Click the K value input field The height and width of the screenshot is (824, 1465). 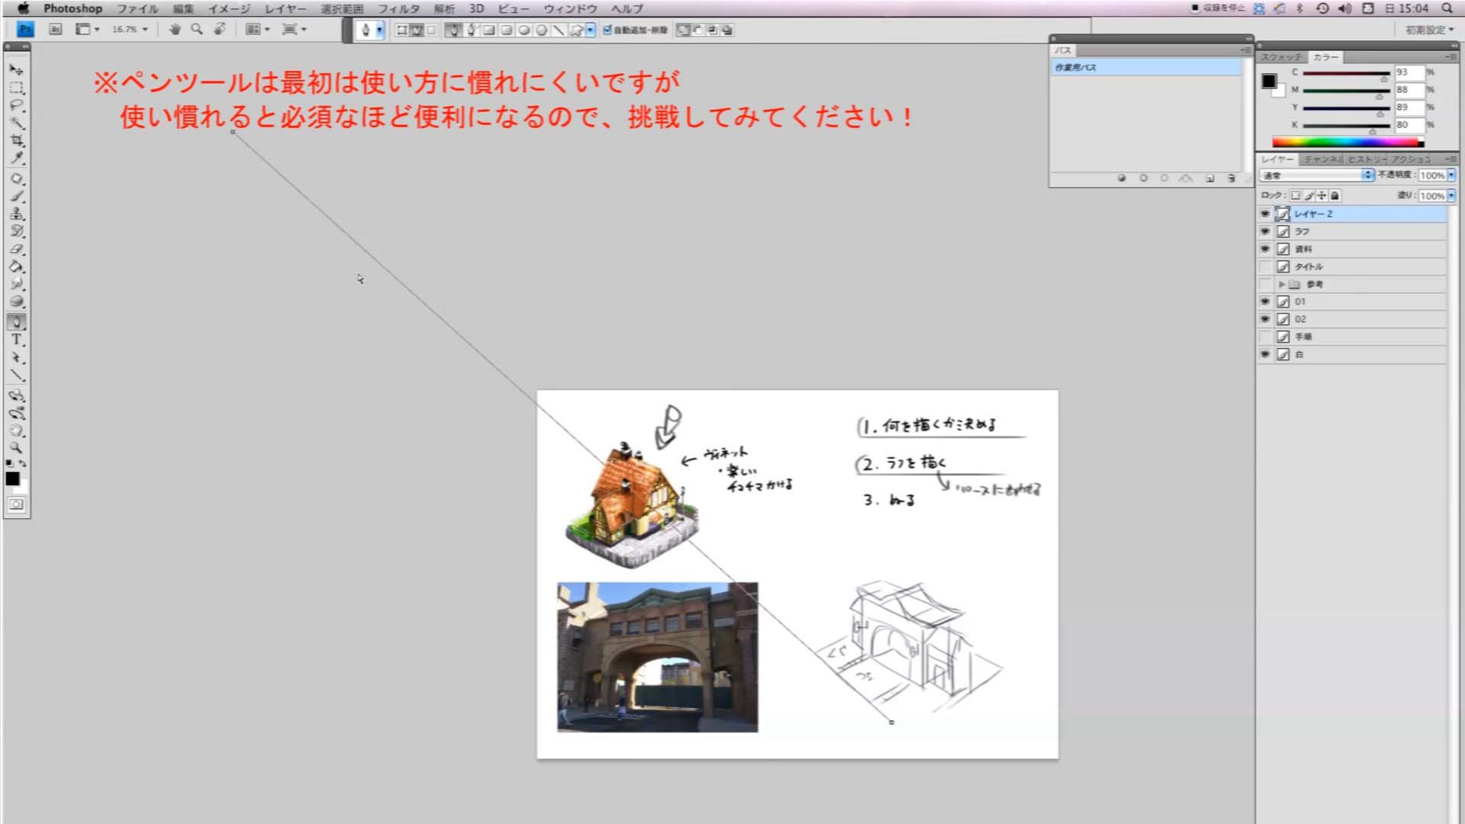[1409, 124]
